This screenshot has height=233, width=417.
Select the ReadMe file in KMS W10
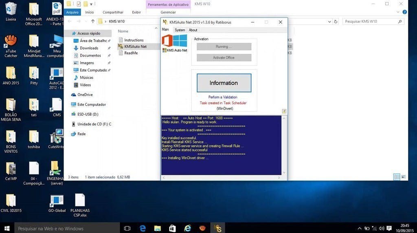pyautogui.click(x=131, y=53)
